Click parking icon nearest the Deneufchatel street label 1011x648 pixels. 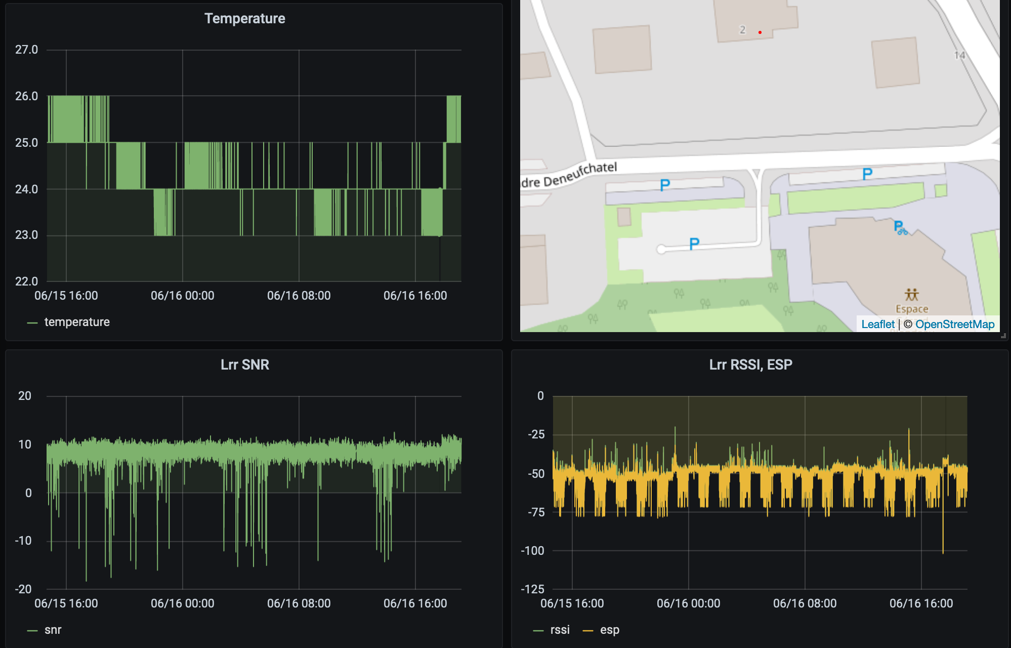tap(665, 185)
